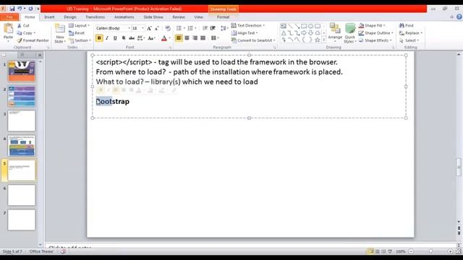Click Save icon in Quick Access Toolbar
This screenshot has height=260, width=463.
pyautogui.click(x=12, y=9)
